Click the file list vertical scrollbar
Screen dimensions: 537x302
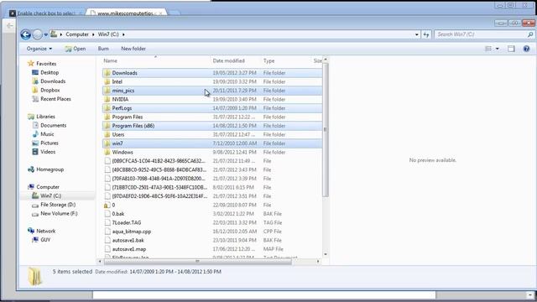(x=326, y=130)
